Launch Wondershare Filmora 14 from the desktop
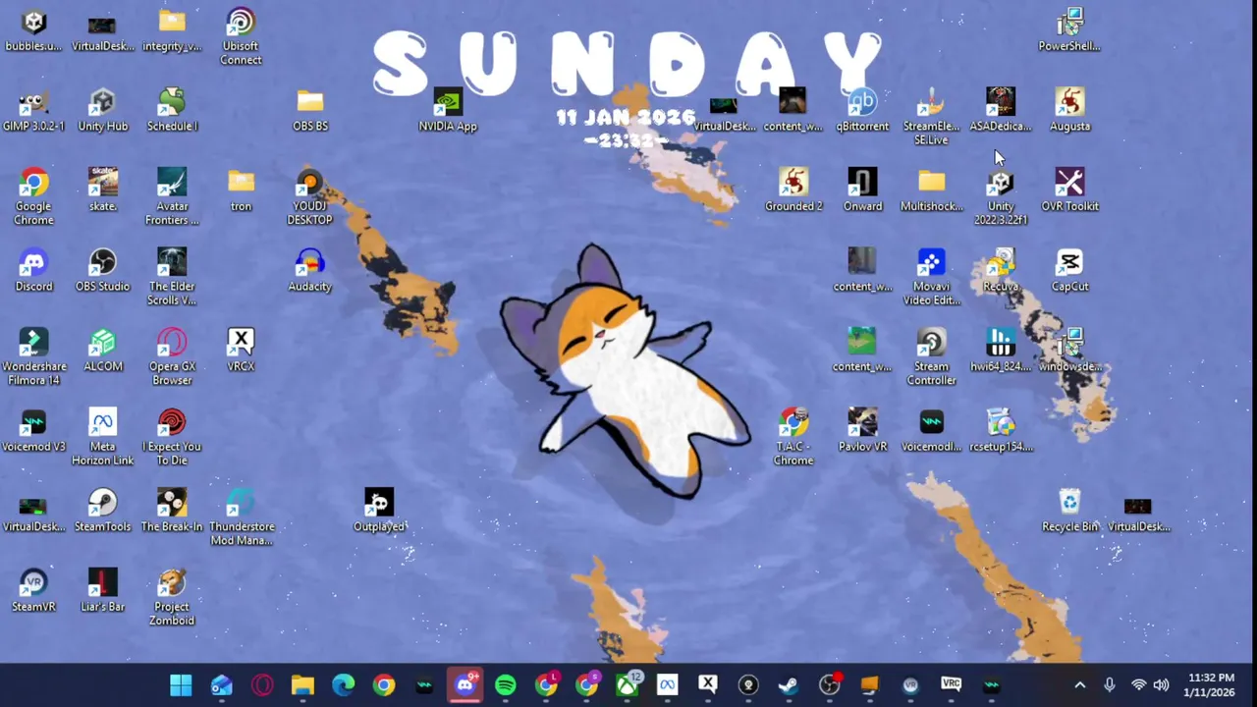The height and width of the screenshot is (707, 1257). coord(33,357)
